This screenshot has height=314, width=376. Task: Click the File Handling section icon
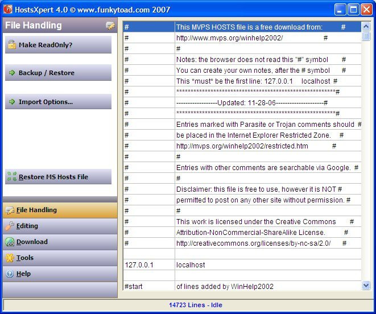coord(10,210)
